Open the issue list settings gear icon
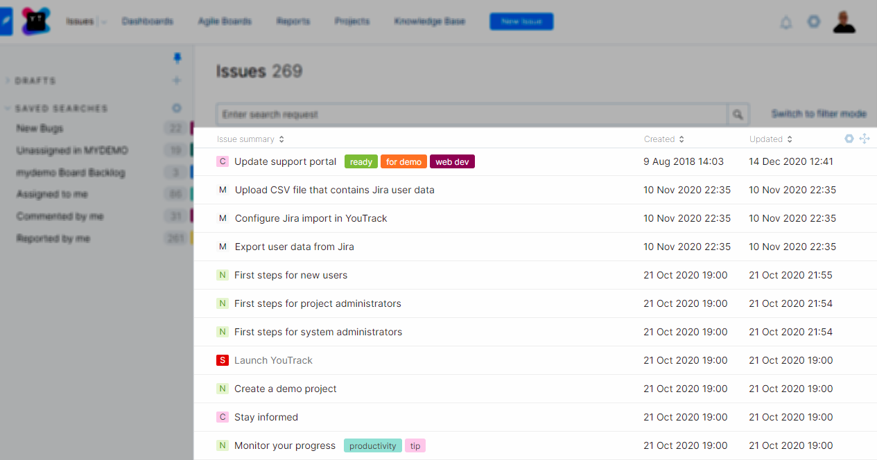Screen dimensions: 877x460 click(x=849, y=139)
